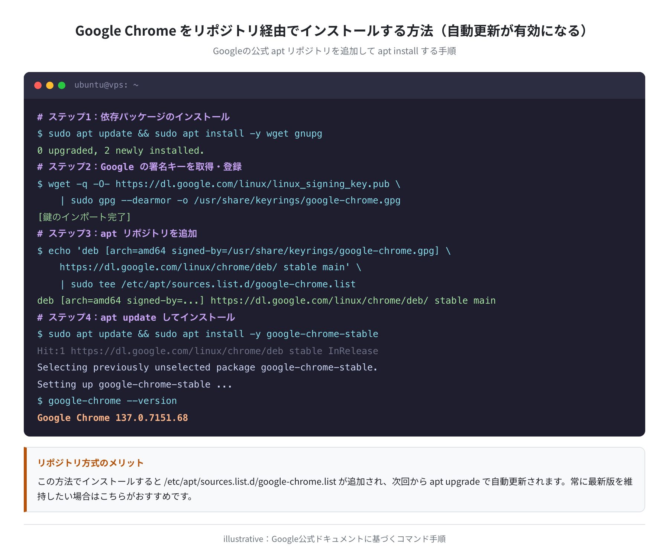Click 'Setting up google-chrome-stable ...' line
This screenshot has width=669, height=559.
coord(135,384)
